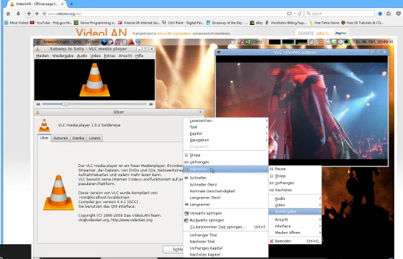
Task: Click the VideoLAN logo on the page
Action: click(101, 33)
